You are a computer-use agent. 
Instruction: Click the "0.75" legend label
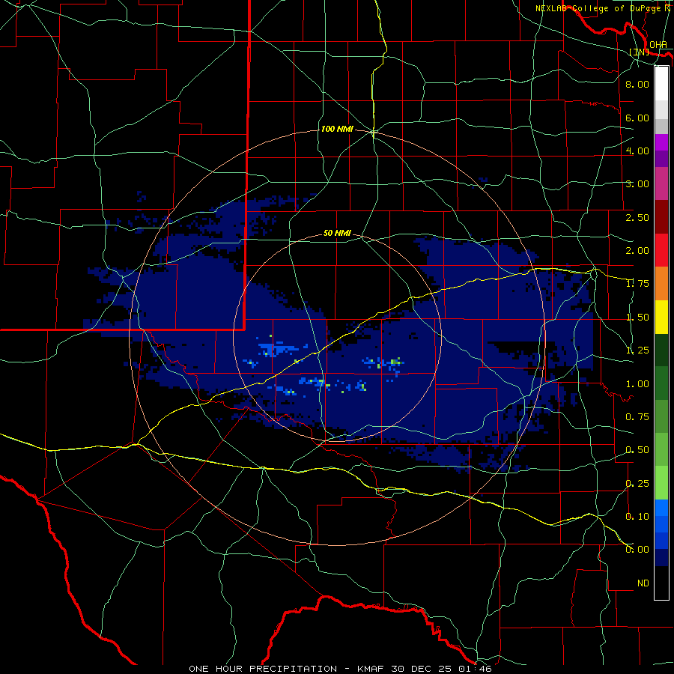pyautogui.click(x=637, y=417)
